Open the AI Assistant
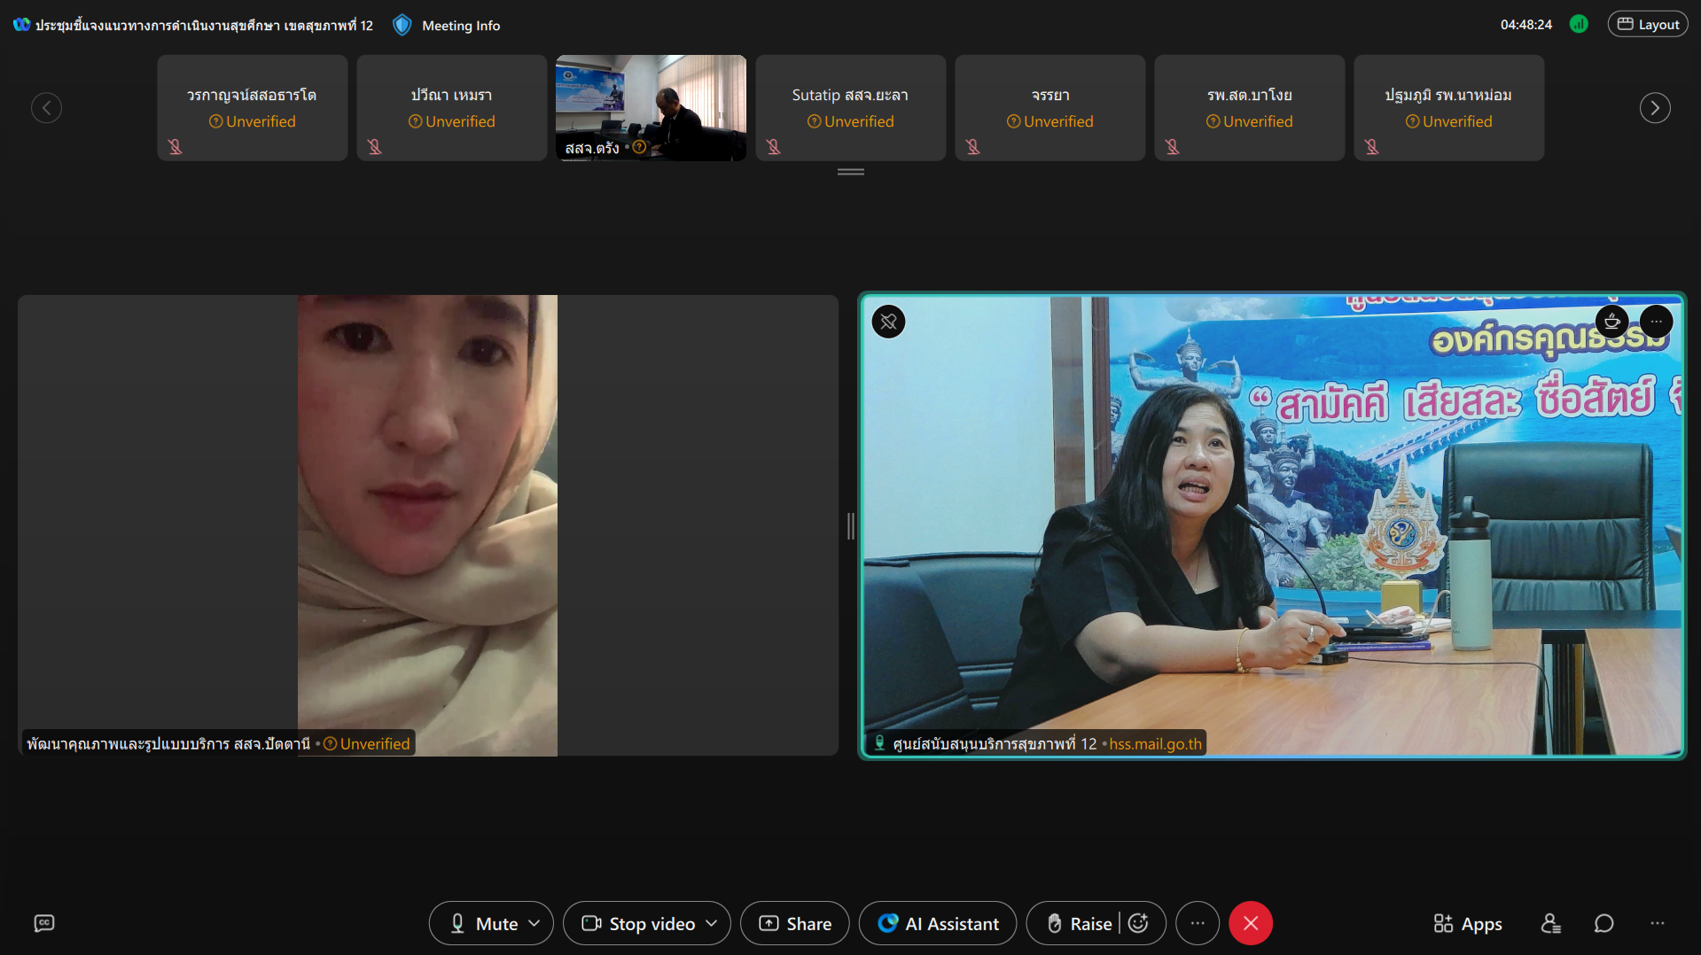The height and width of the screenshot is (955, 1701). [x=938, y=923]
